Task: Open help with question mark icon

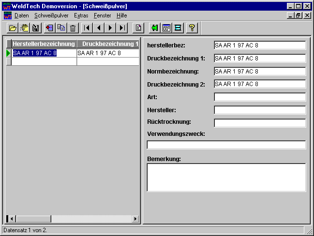Action: click(x=192, y=28)
